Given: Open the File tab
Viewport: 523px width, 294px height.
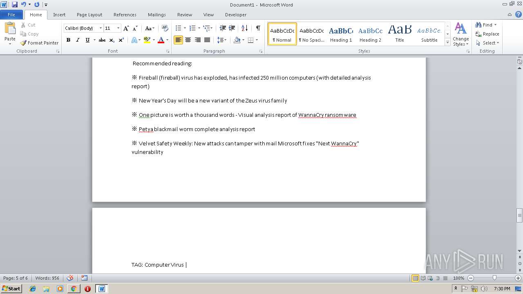Looking at the screenshot, I should (11, 15).
